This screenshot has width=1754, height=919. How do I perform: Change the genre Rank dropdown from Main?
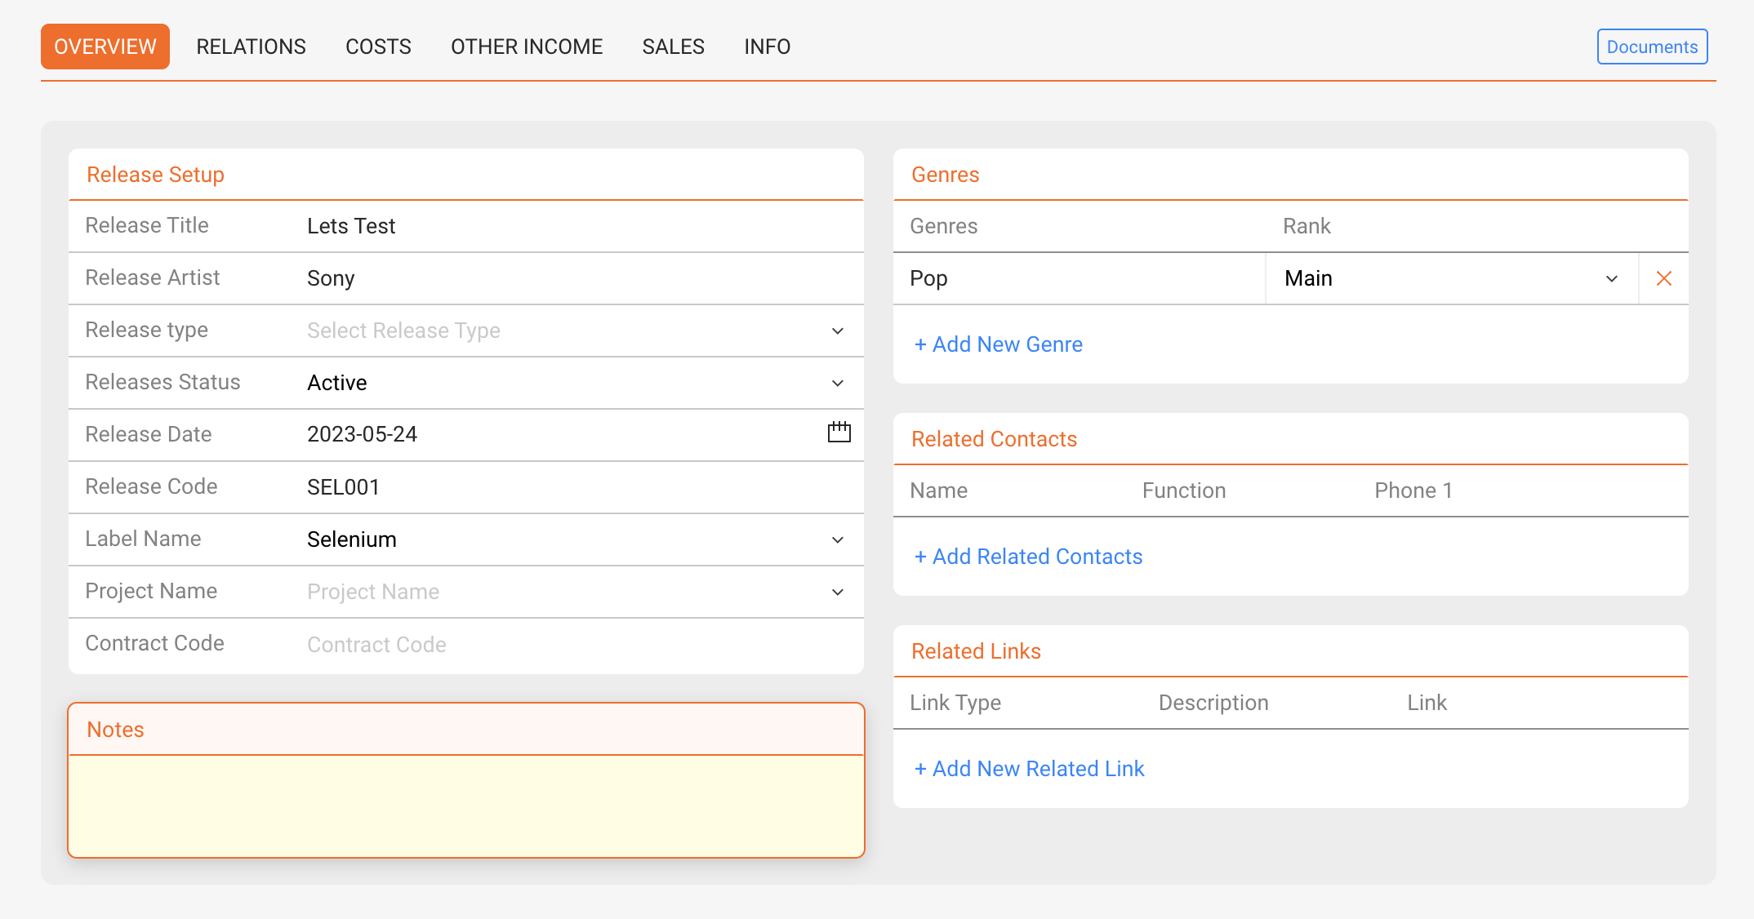(1452, 278)
